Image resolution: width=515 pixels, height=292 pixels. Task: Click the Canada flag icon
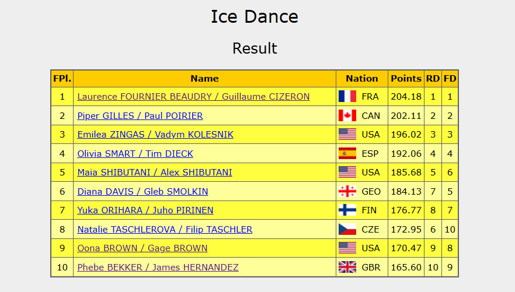click(x=347, y=115)
